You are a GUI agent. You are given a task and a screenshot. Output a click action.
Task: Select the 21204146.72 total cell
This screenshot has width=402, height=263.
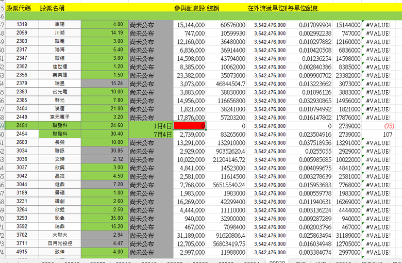coord(226,160)
